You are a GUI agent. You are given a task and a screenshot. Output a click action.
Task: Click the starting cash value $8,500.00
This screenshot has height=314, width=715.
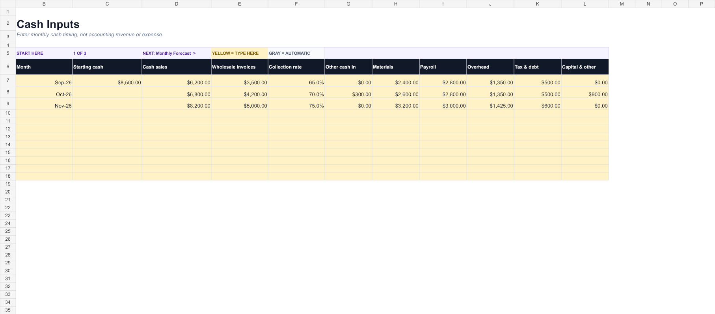107,80
